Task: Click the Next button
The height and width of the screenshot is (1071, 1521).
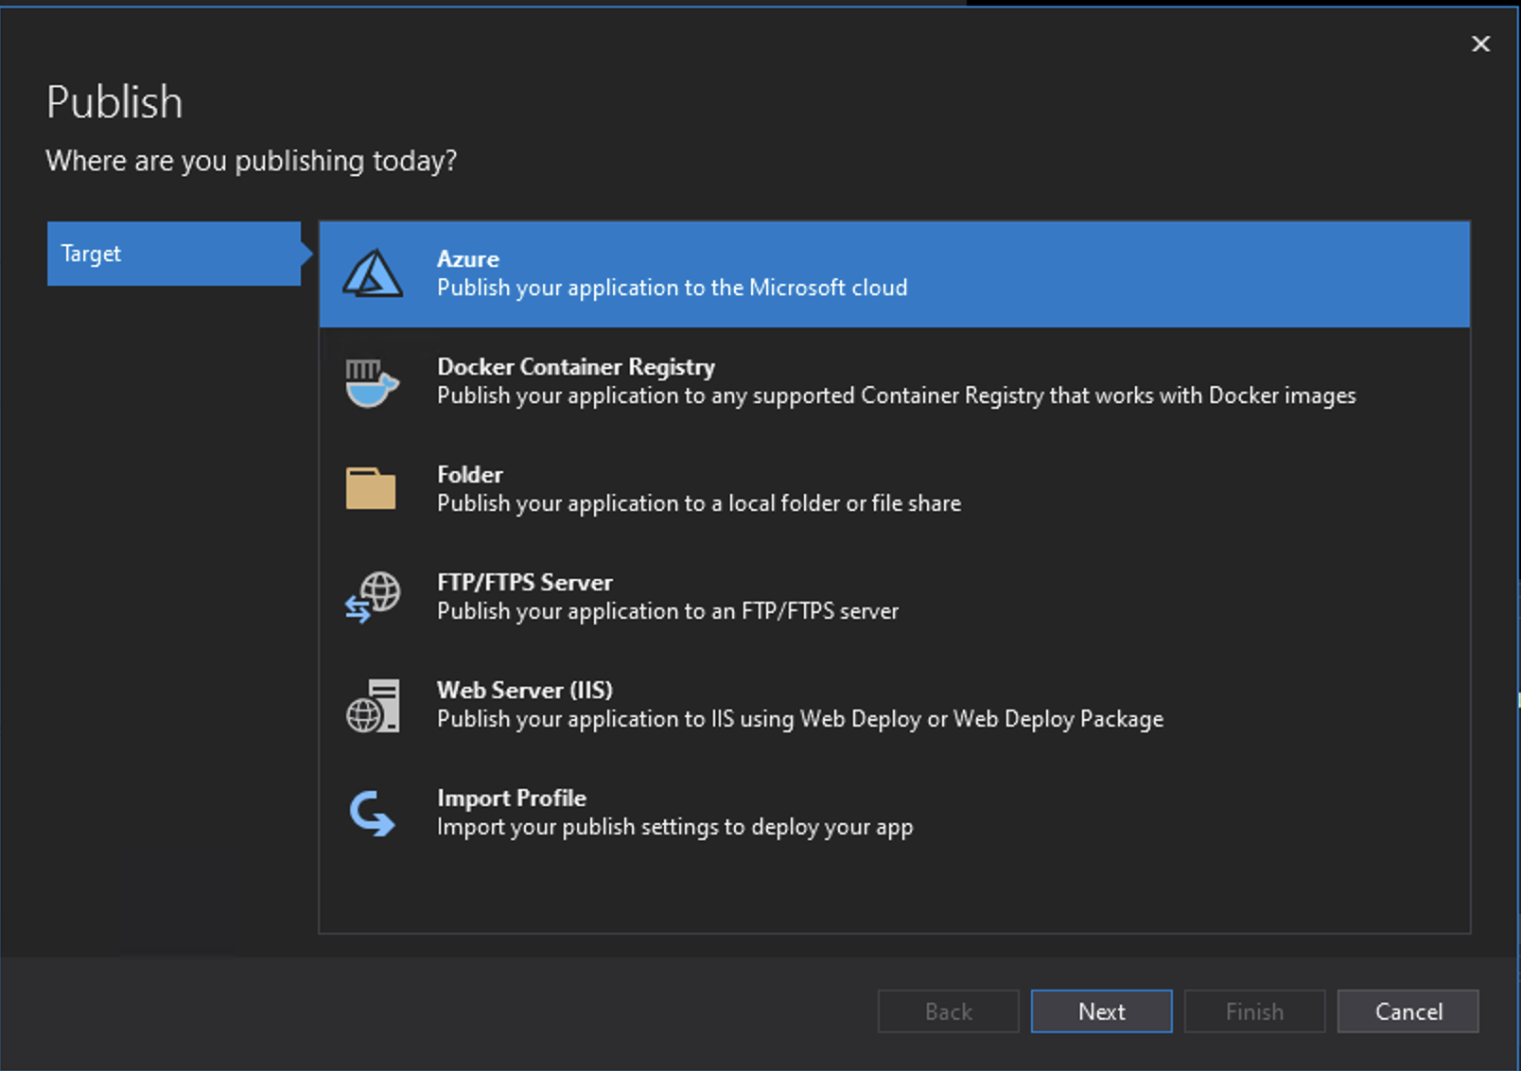Action: click(1100, 1010)
